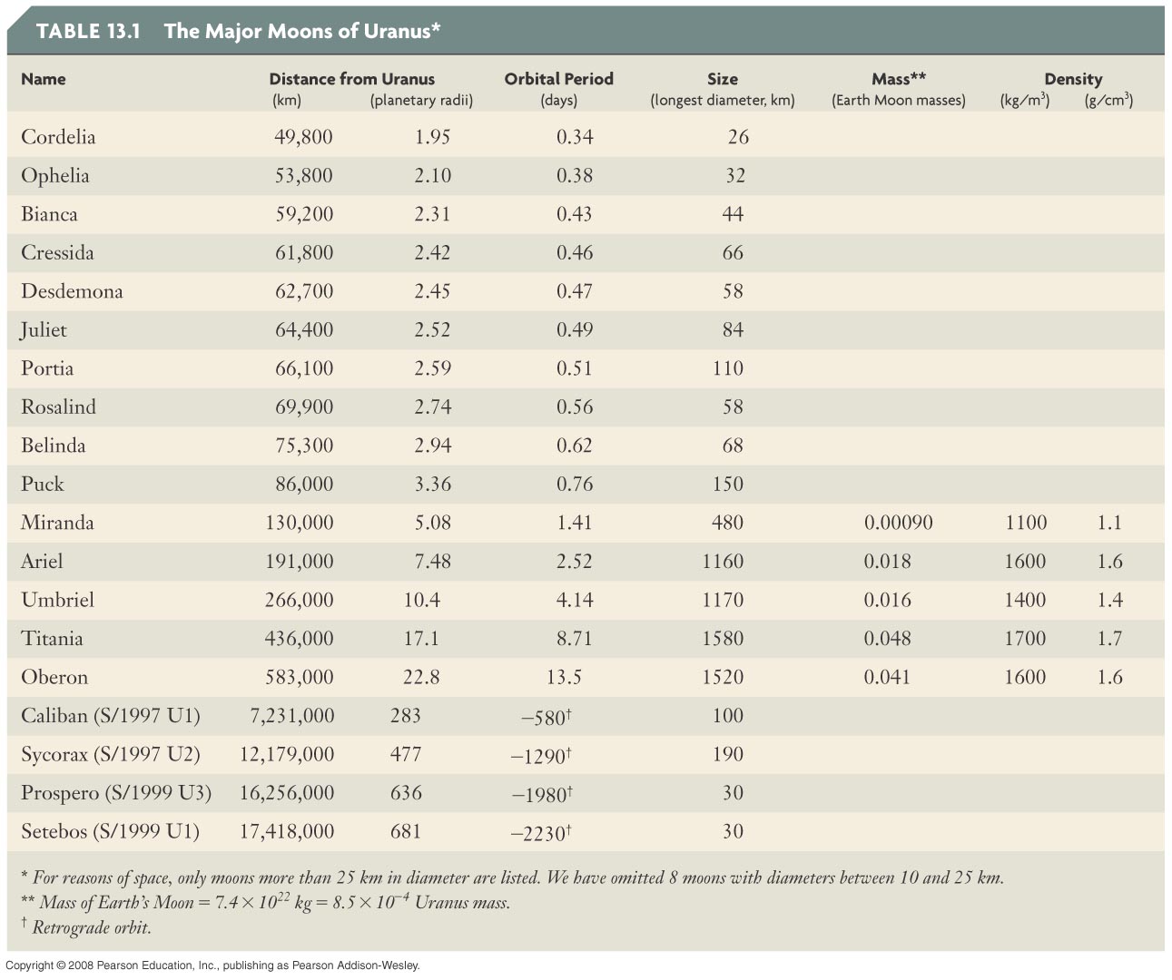Select the "Density" column header

point(1072,79)
